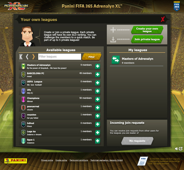Open the Terms and conditions link

click(x=79, y=160)
